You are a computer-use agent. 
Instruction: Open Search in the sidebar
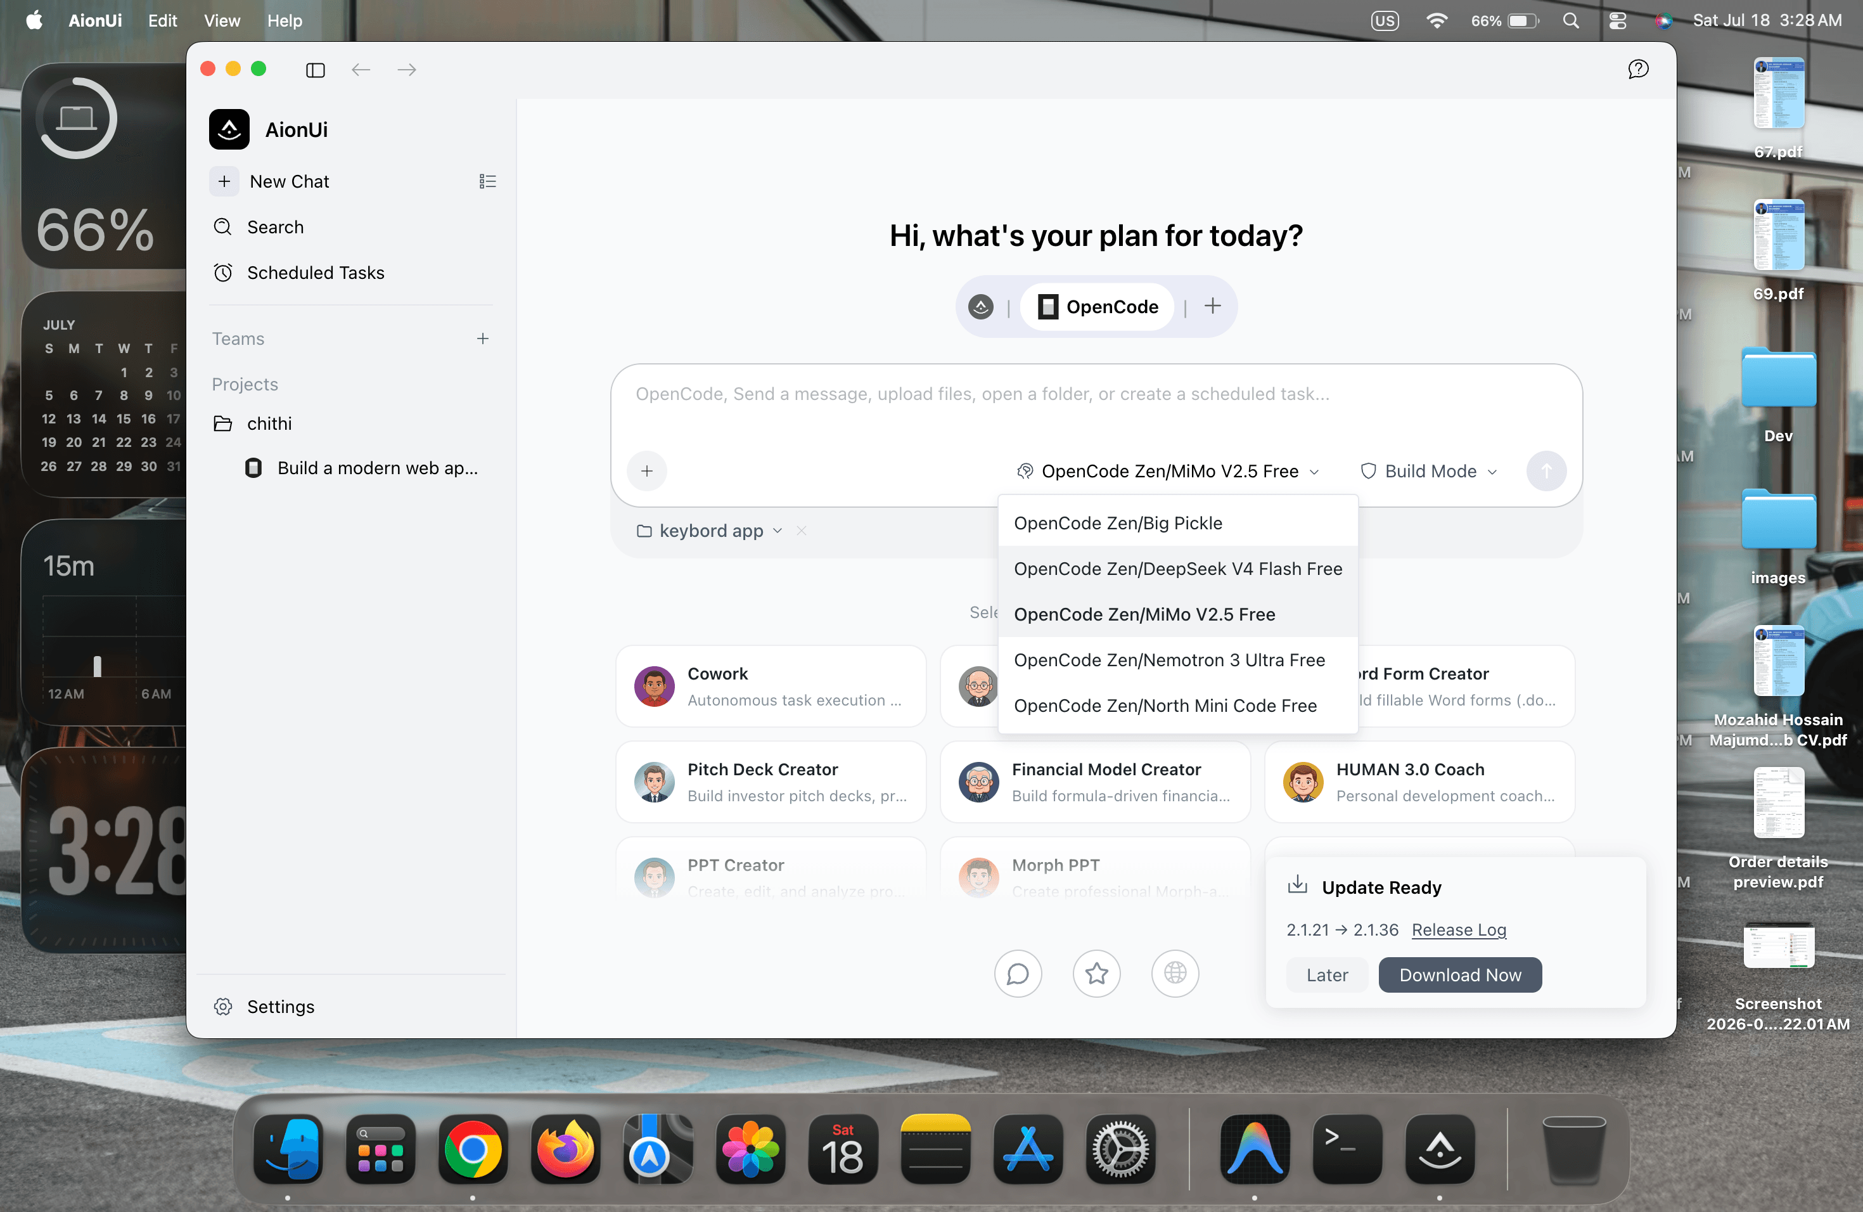point(276,227)
